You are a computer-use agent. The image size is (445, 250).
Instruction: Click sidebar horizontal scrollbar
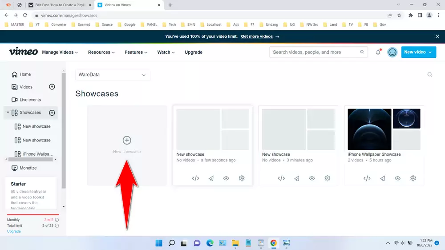pos(30,160)
